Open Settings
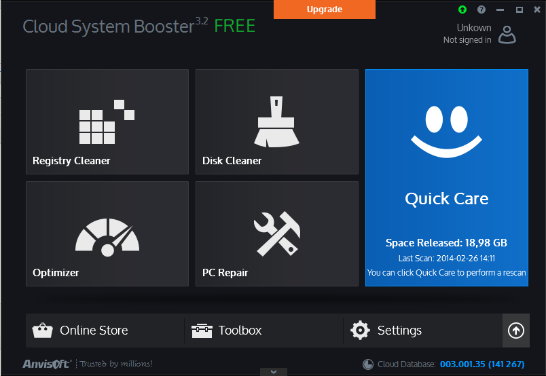The image size is (546, 376). 422,331
